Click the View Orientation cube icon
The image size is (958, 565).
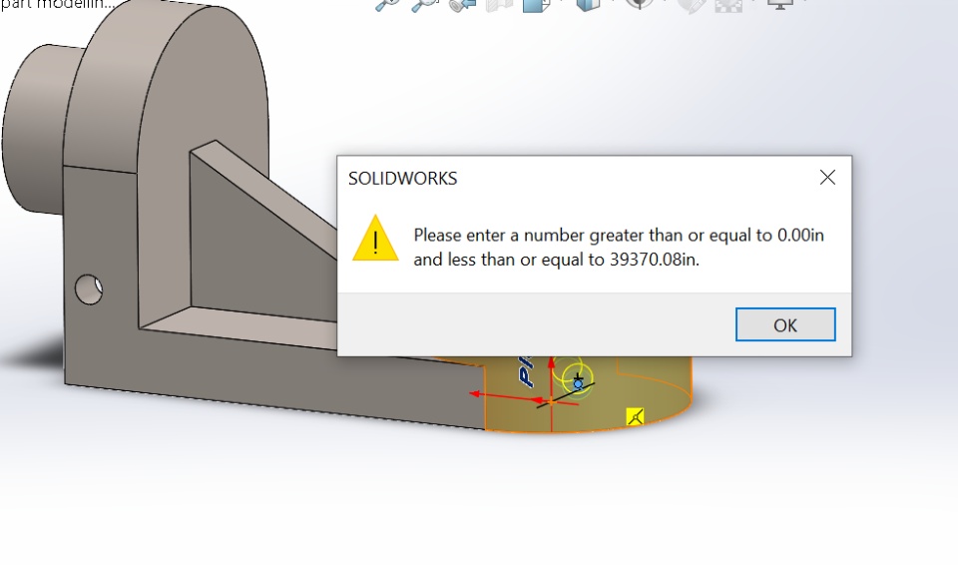click(x=536, y=5)
